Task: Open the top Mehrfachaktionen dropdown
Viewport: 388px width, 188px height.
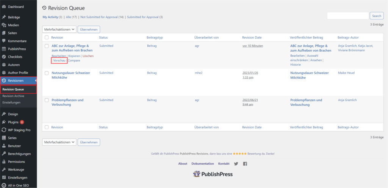Action: click(x=59, y=29)
